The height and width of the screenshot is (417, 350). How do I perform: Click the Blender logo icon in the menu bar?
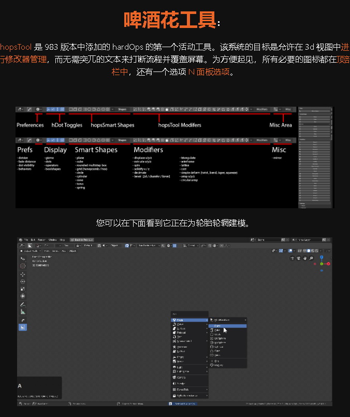point(21,240)
